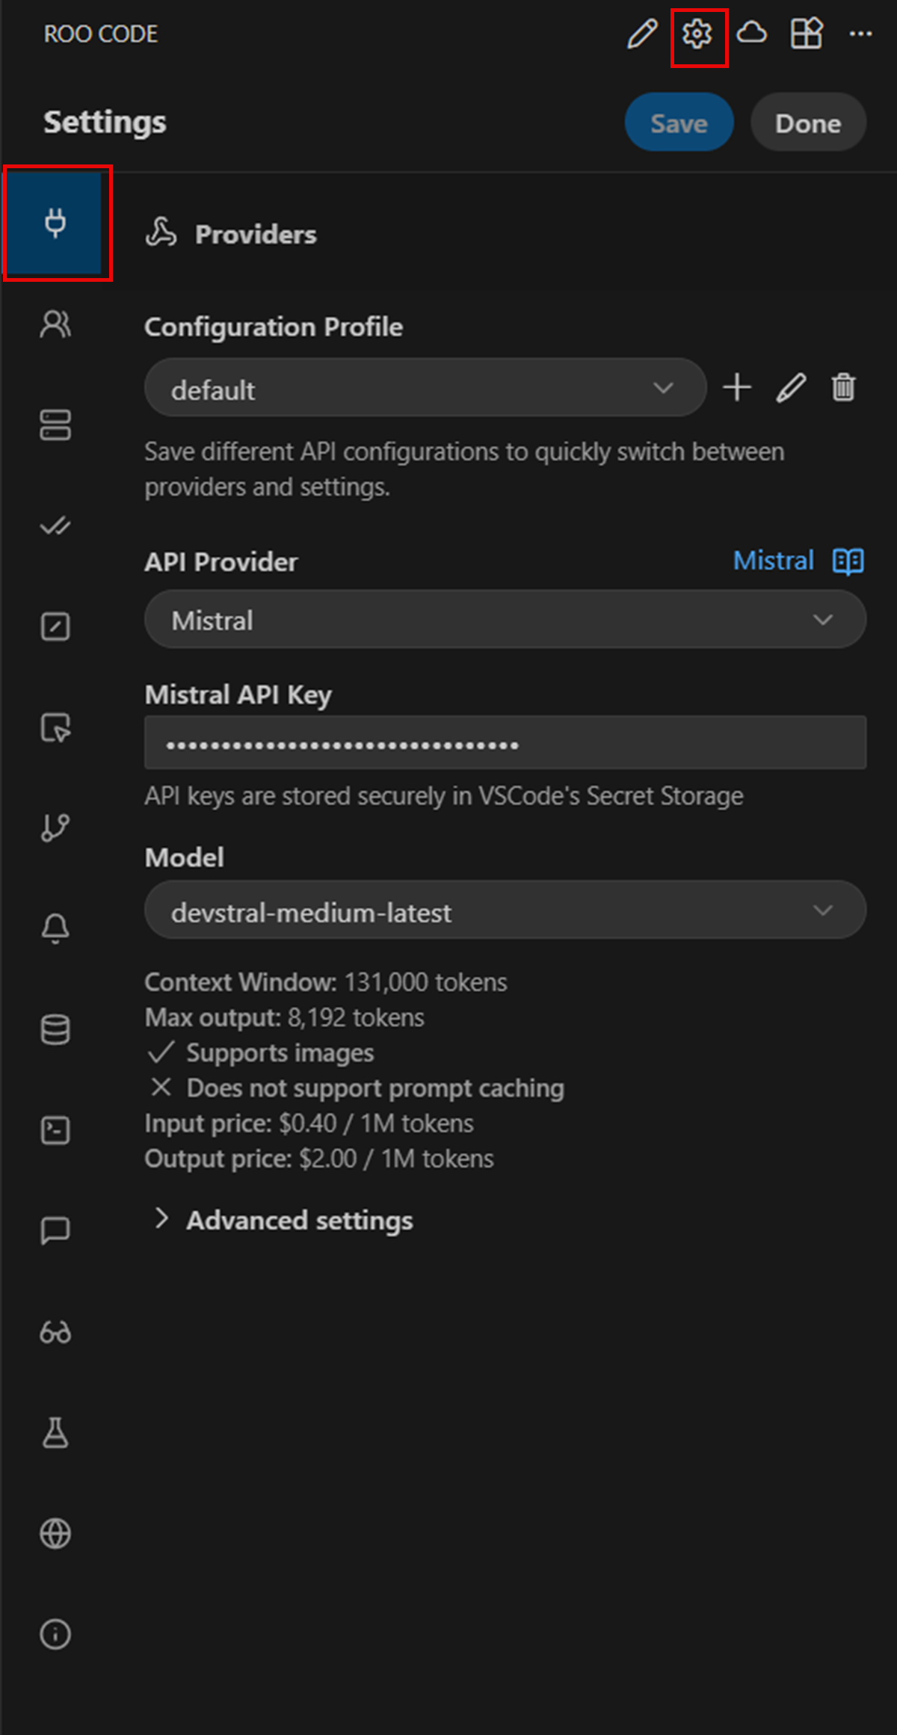897x1735 pixels.
Task: Add a new configuration profile
Action: coord(737,388)
